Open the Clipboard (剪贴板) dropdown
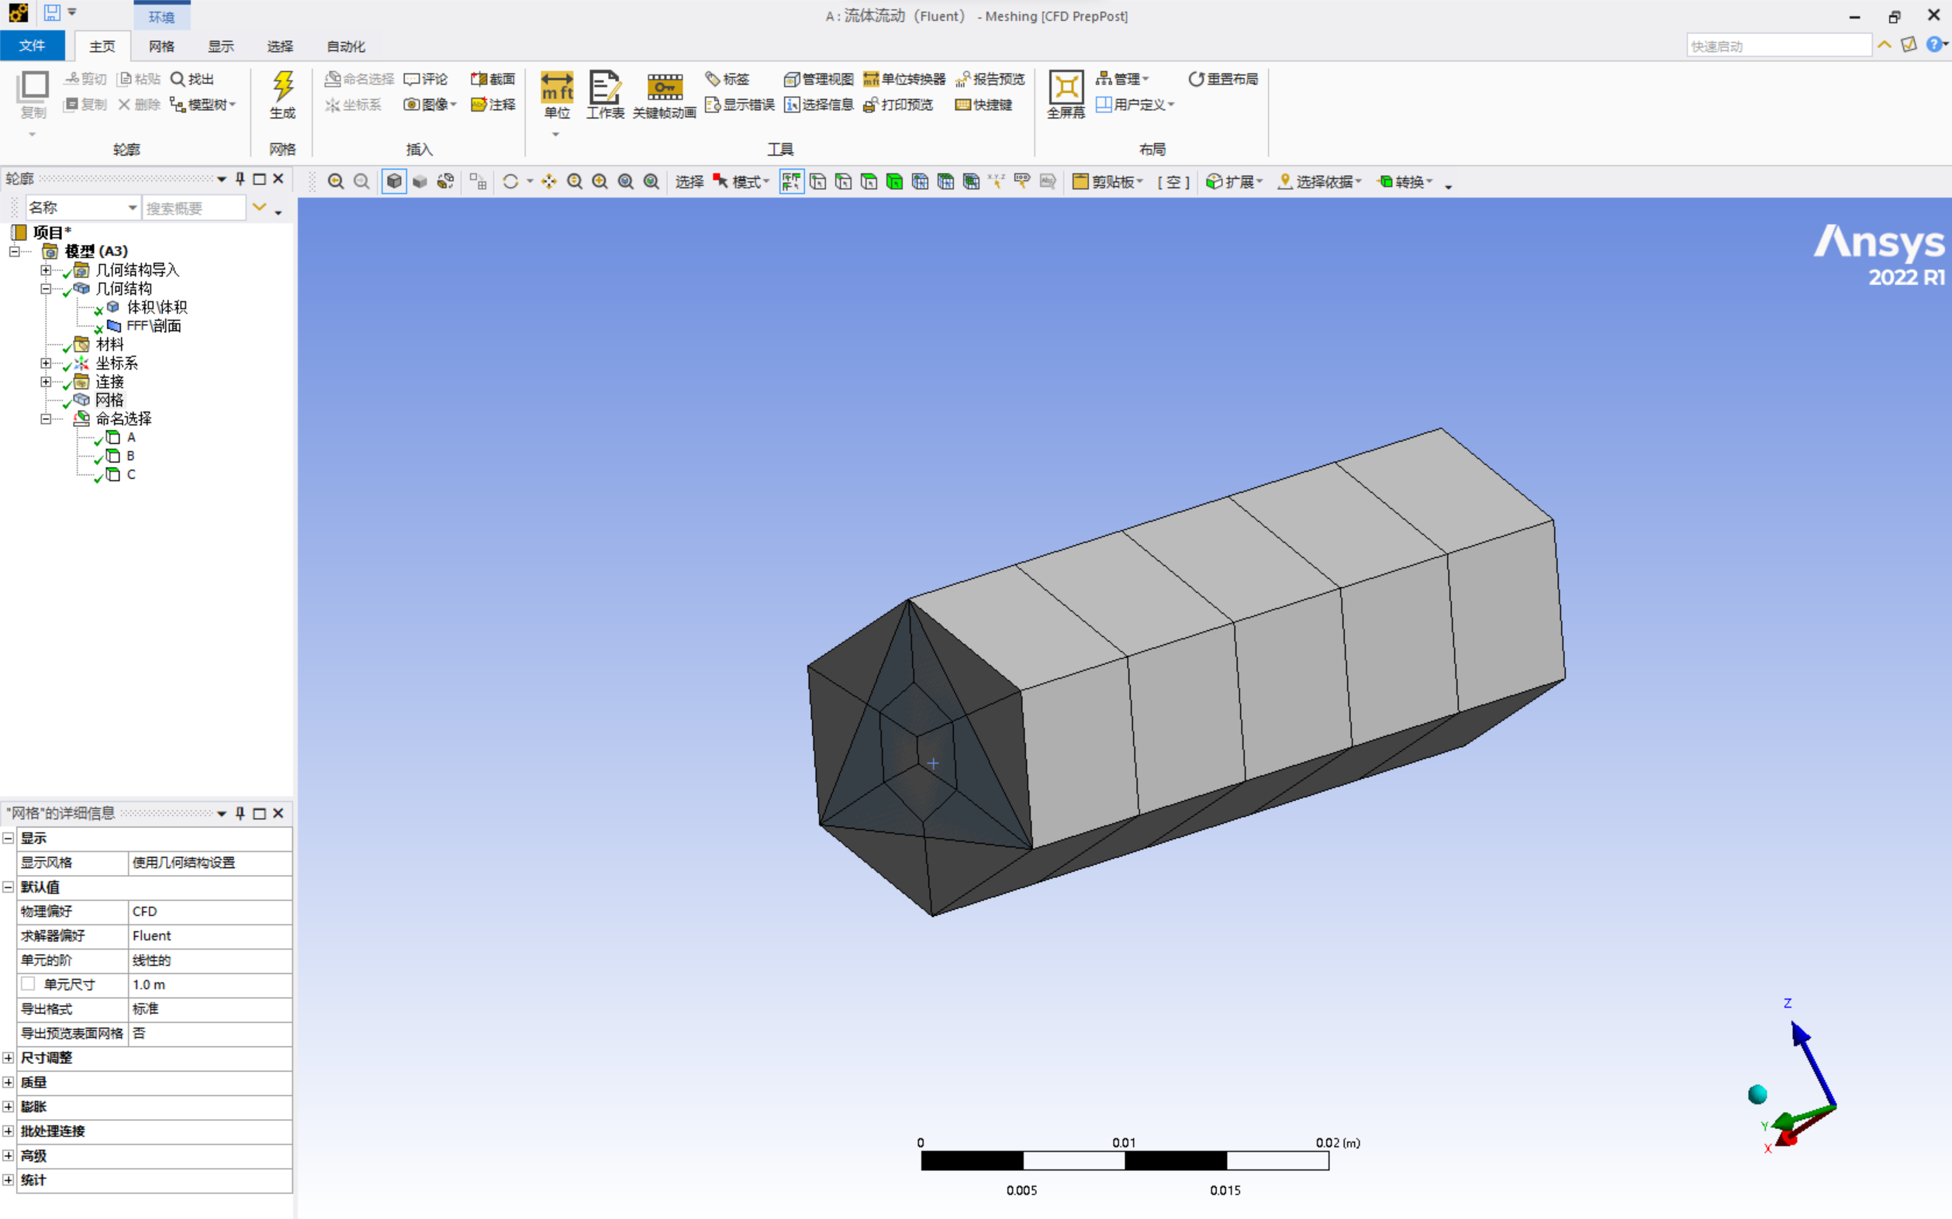 [x=1107, y=181]
